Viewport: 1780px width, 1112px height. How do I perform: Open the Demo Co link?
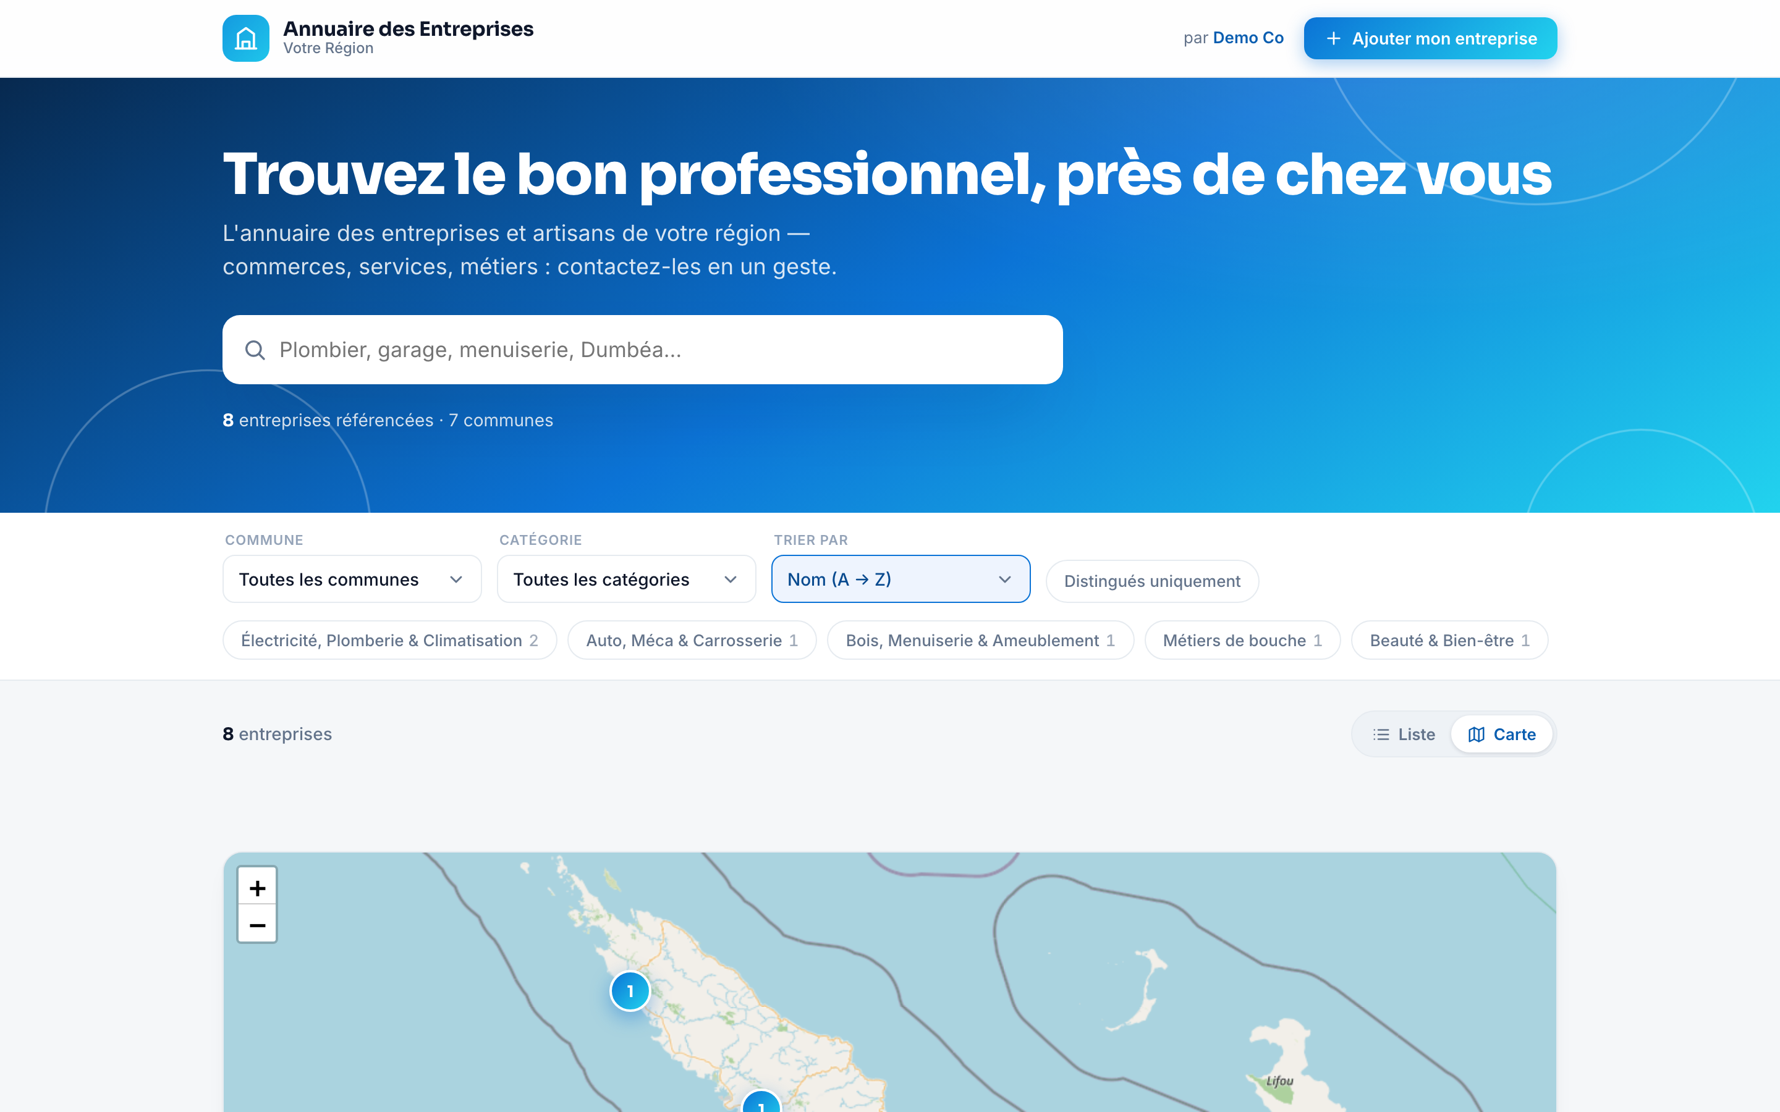tap(1248, 38)
